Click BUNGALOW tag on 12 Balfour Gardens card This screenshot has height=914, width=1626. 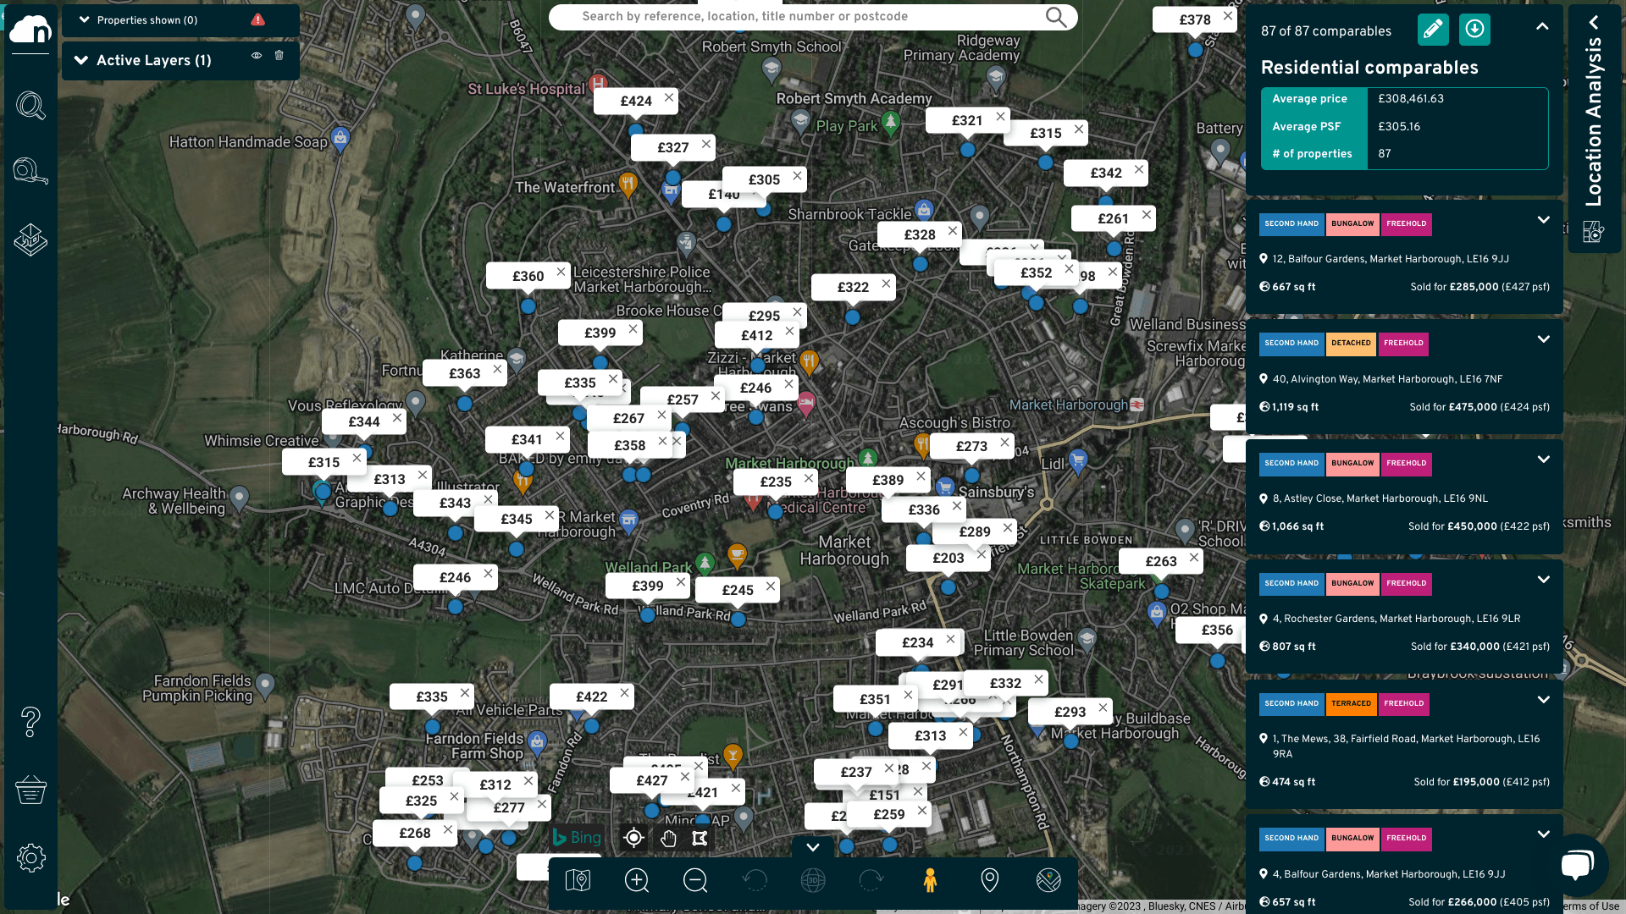[1352, 224]
